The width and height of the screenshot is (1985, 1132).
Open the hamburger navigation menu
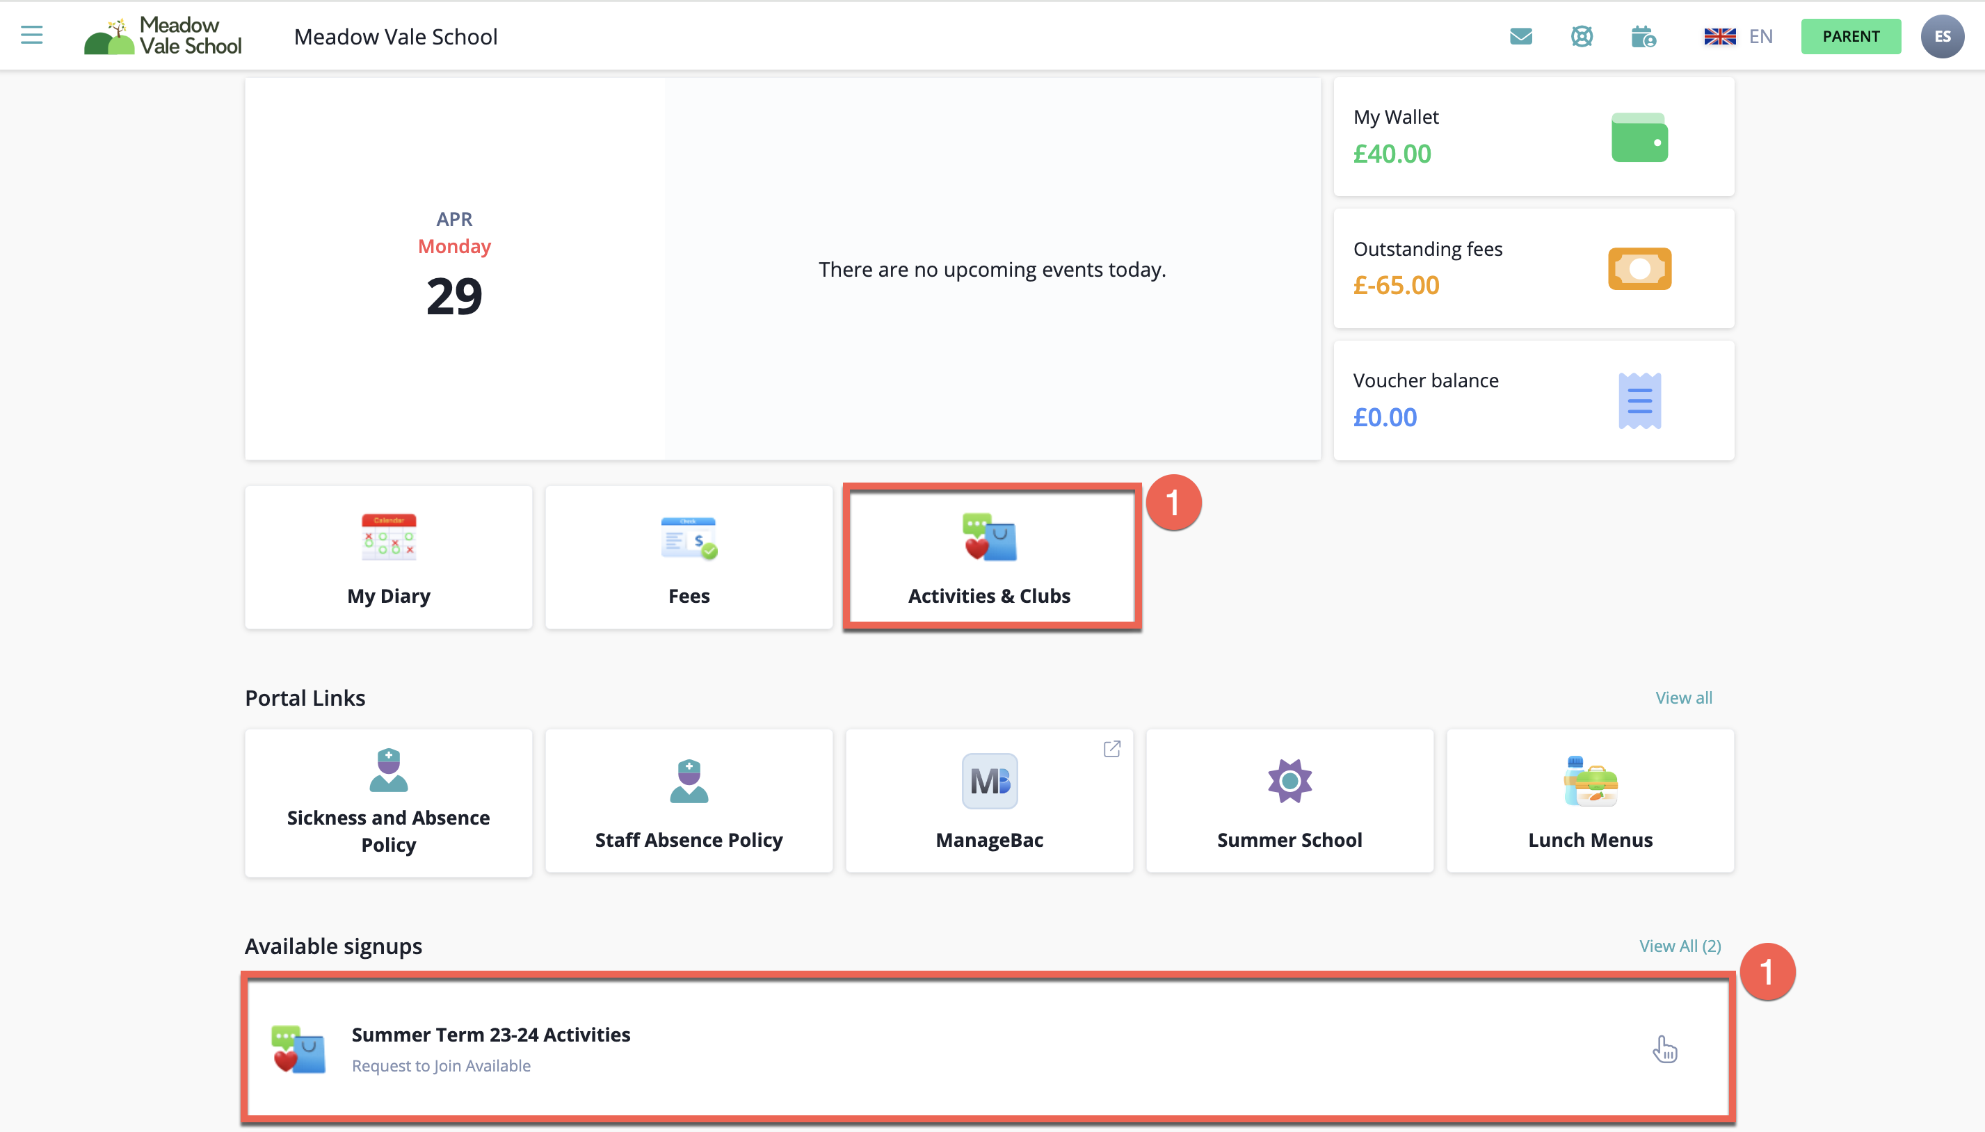click(x=31, y=35)
